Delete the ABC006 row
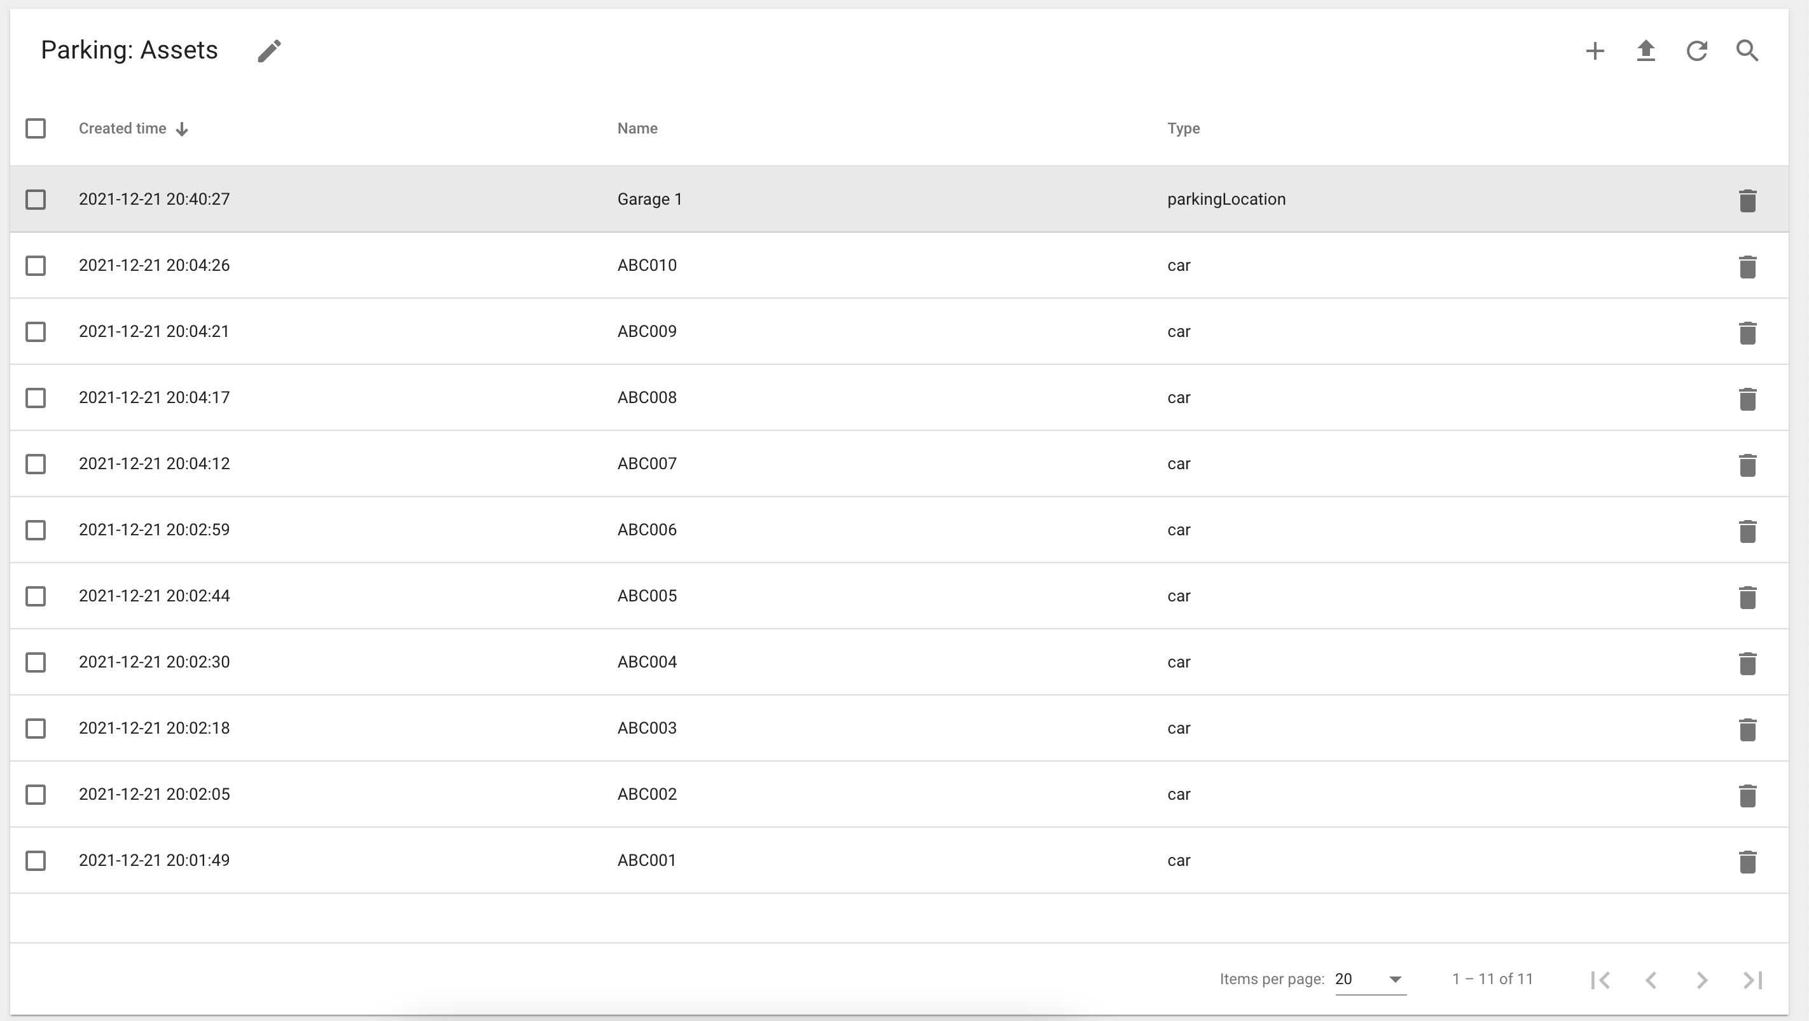Screen dimensions: 1809x1021 1747,530
